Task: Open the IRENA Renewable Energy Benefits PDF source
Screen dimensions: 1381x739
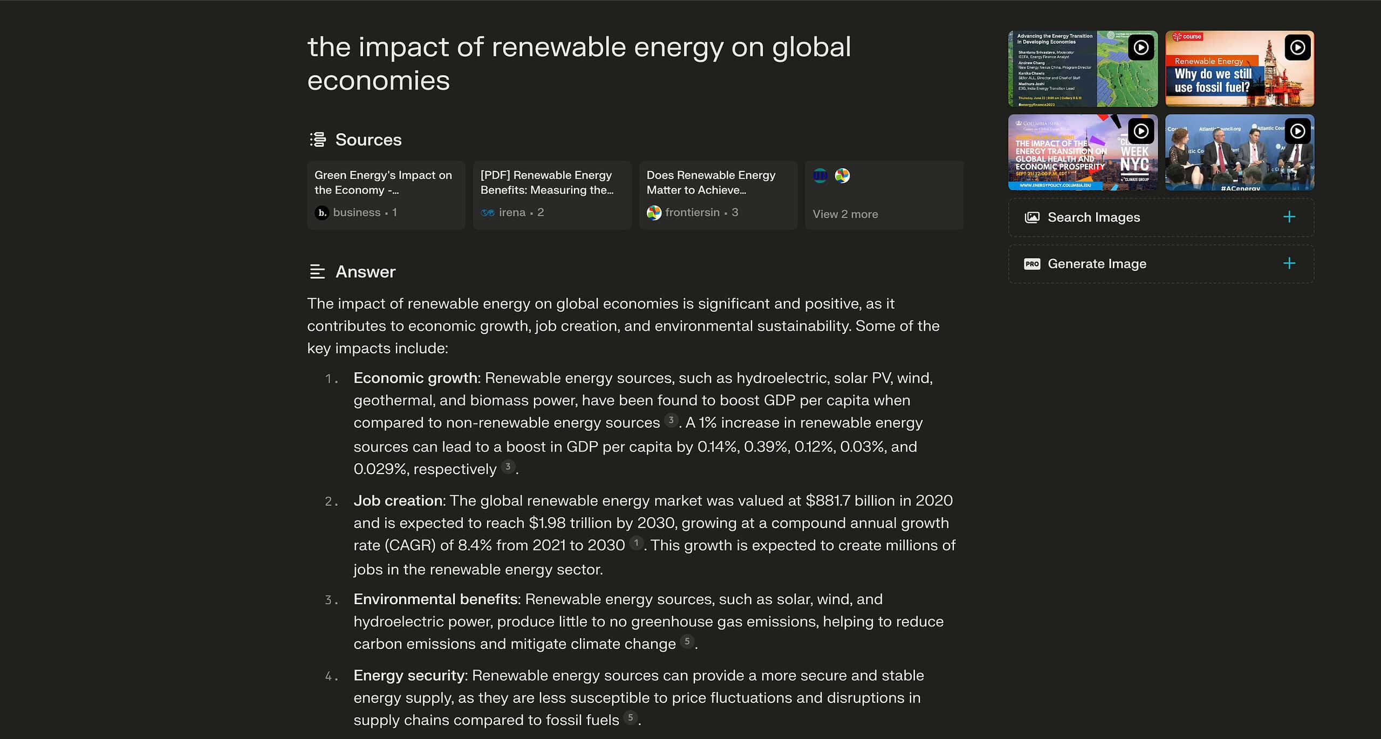Action: pyautogui.click(x=552, y=195)
